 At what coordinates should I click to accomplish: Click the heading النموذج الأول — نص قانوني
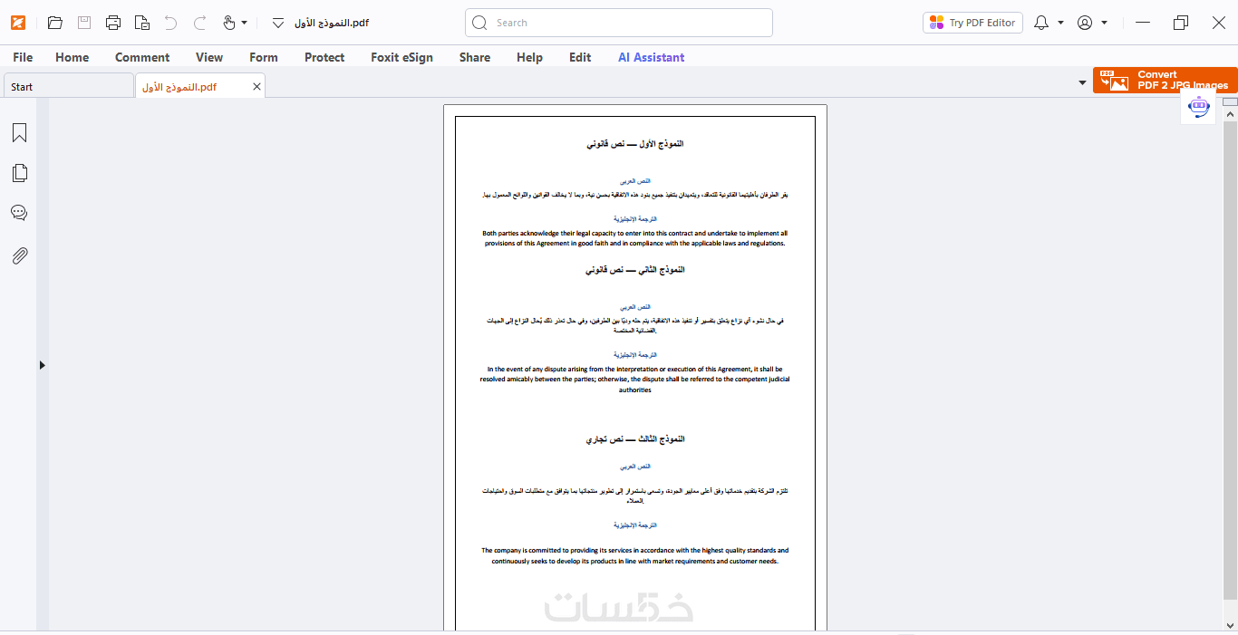634,144
